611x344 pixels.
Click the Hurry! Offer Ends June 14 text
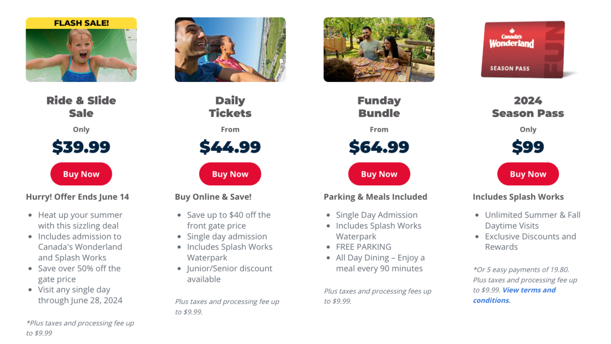tap(78, 197)
